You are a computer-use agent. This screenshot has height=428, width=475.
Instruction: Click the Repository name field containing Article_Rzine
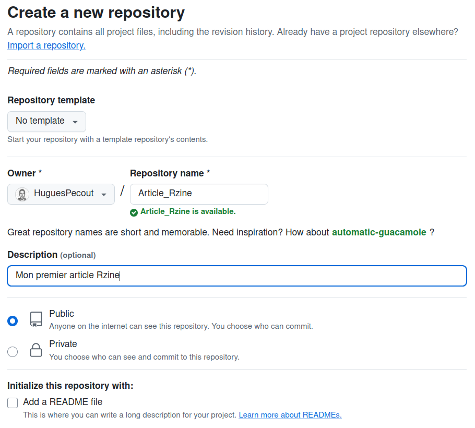point(199,194)
